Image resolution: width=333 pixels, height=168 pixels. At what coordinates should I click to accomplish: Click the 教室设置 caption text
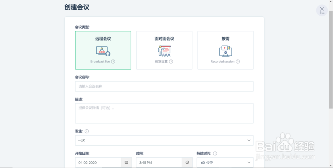pyautogui.click(x=161, y=62)
